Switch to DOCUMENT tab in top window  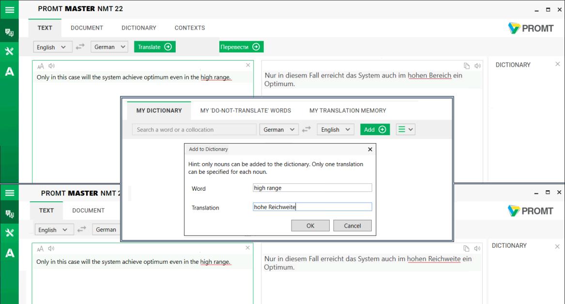[x=87, y=28]
